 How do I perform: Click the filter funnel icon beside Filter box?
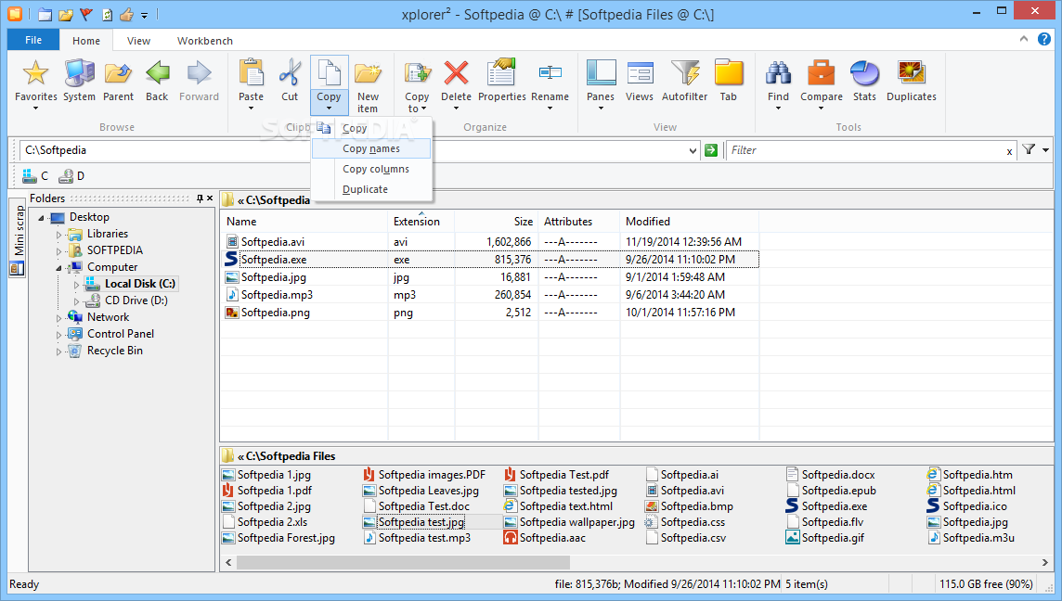click(1029, 149)
